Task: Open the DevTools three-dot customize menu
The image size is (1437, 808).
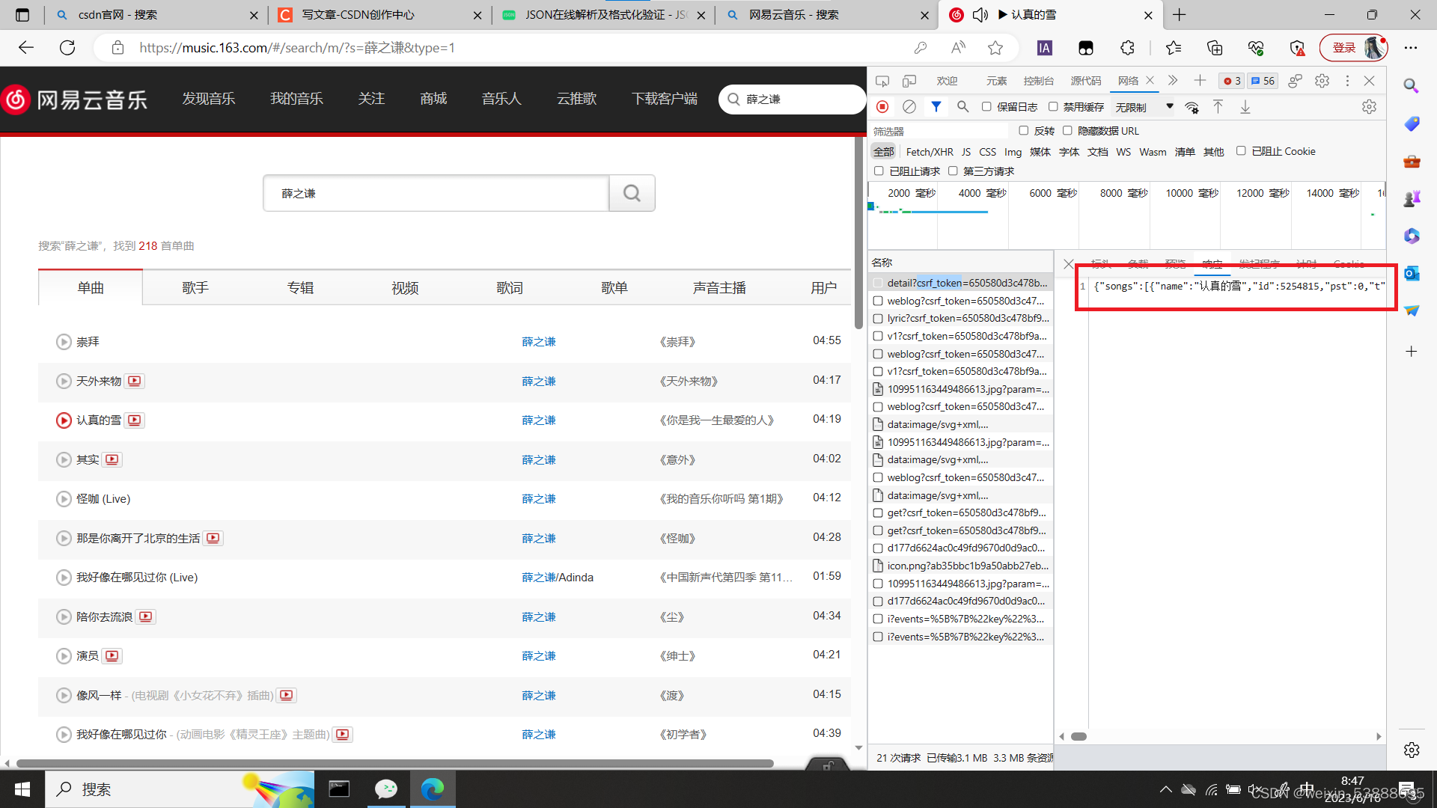Action: click(x=1347, y=81)
